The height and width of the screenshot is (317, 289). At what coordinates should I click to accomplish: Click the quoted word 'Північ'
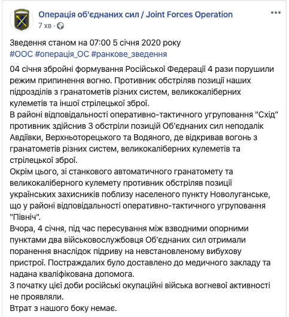(x=25, y=217)
